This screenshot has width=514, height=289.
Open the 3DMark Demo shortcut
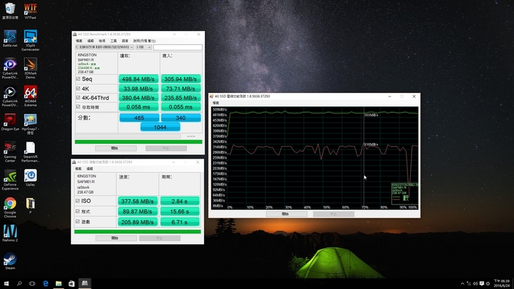point(30,64)
